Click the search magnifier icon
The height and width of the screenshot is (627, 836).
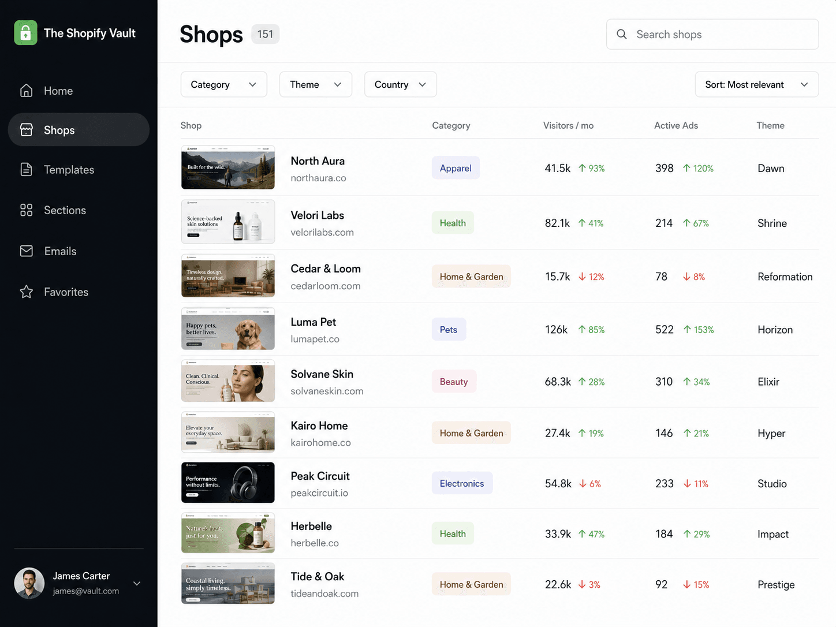click(x=622, y=34)
